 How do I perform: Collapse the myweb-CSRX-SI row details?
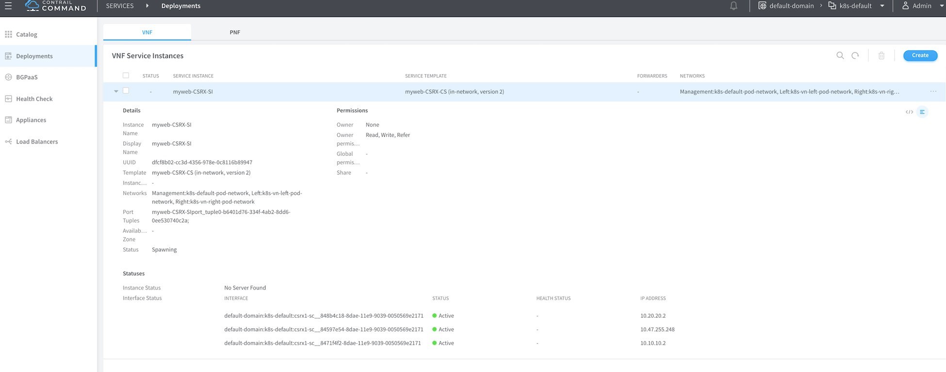click(116, 91)
